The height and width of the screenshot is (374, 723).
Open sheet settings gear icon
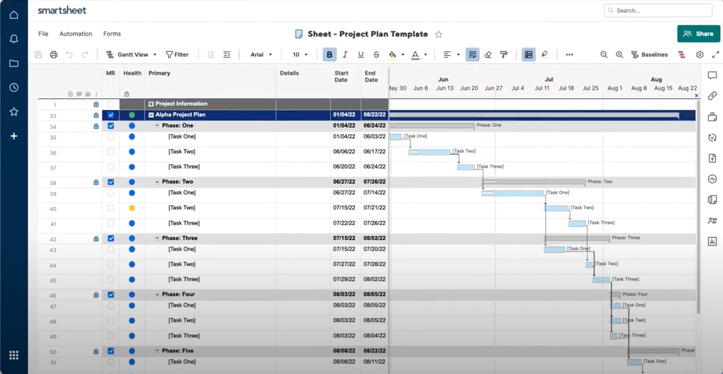[x=699, y=54]
